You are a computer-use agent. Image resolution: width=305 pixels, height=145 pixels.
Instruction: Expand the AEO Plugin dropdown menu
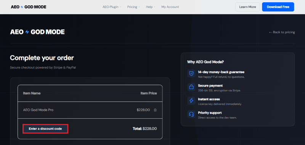[x=112, y=7]
